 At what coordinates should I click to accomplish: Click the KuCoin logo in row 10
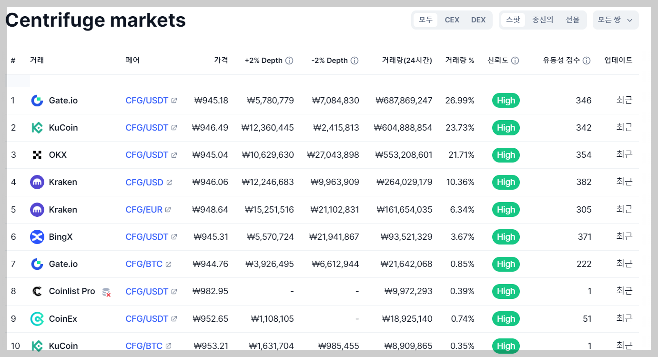[37, 346]
